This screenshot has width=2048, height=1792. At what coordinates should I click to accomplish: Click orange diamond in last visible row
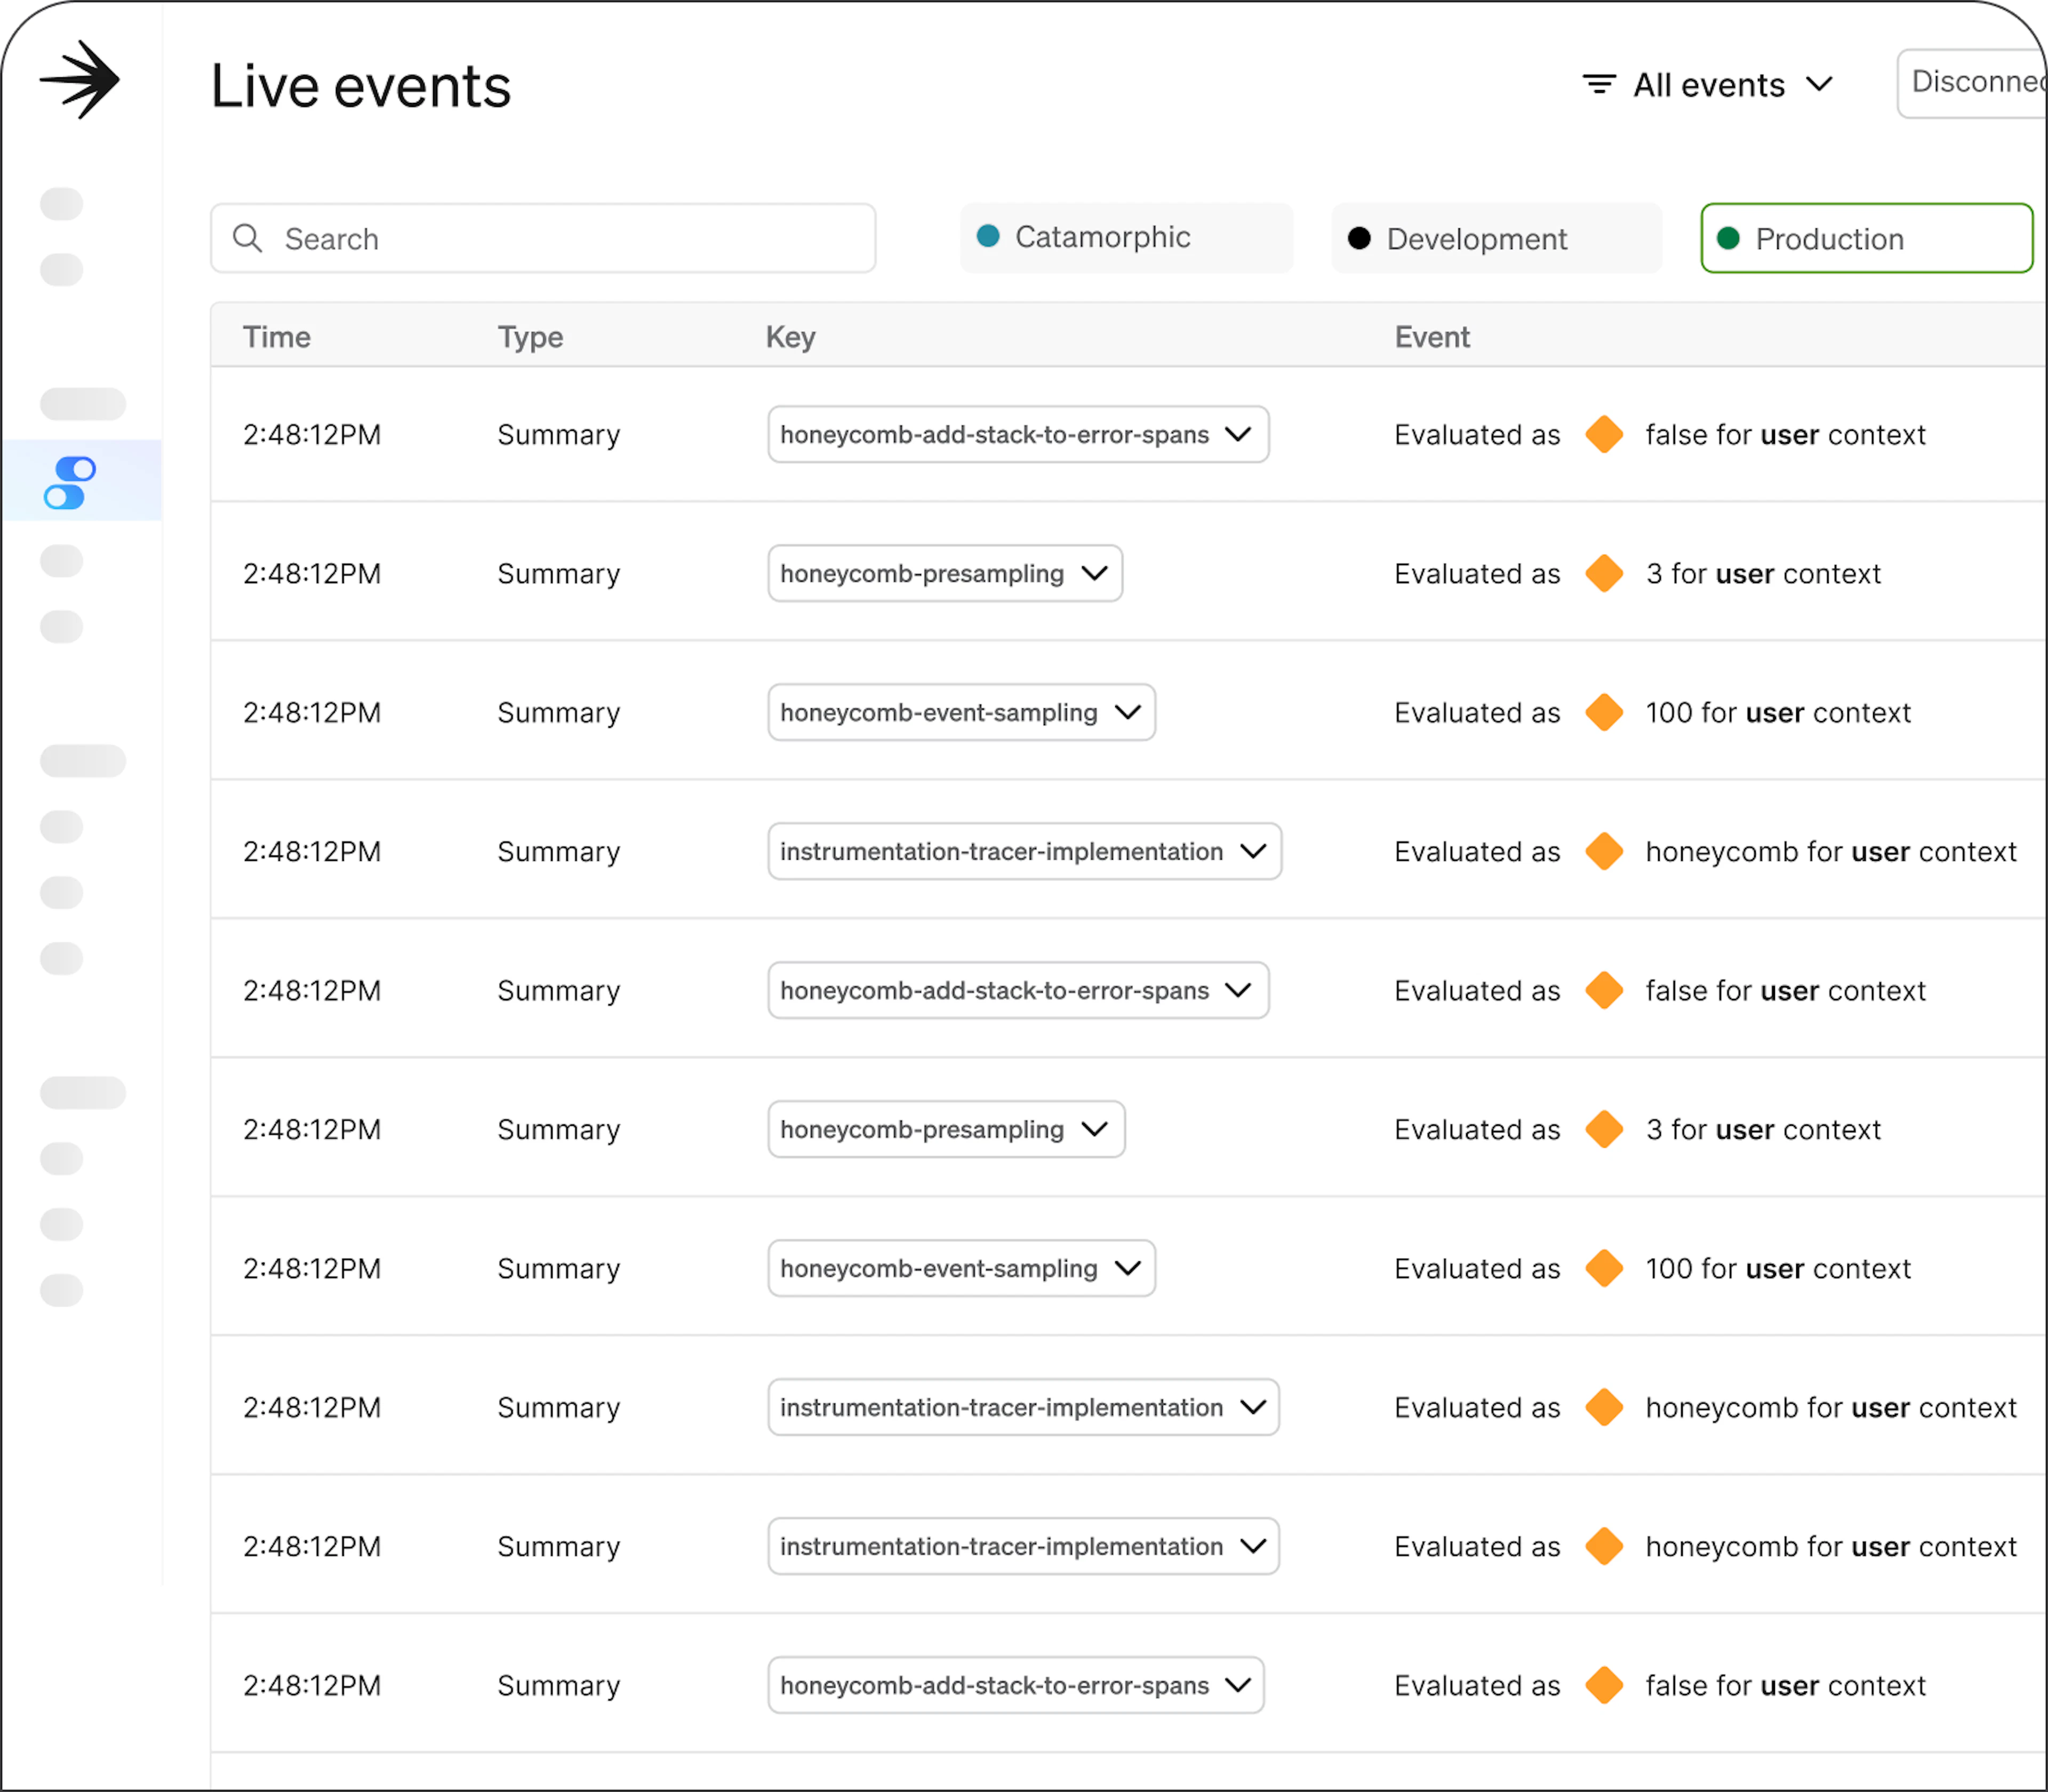click(1604, 1685)
